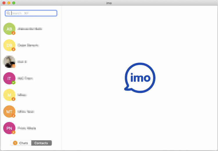Select the contact with photo avatar
The height and width of the screenshot is (151, 218).
(x=9, y=62)
